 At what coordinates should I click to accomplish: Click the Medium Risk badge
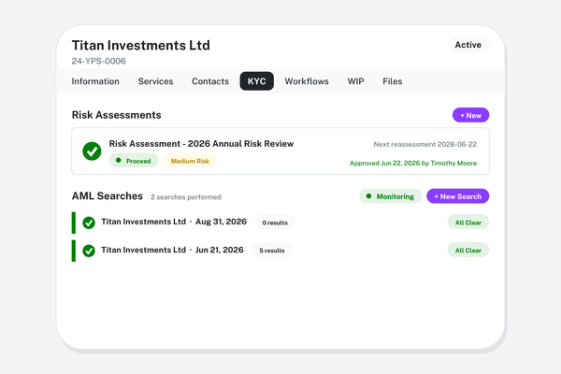[191, 161]
